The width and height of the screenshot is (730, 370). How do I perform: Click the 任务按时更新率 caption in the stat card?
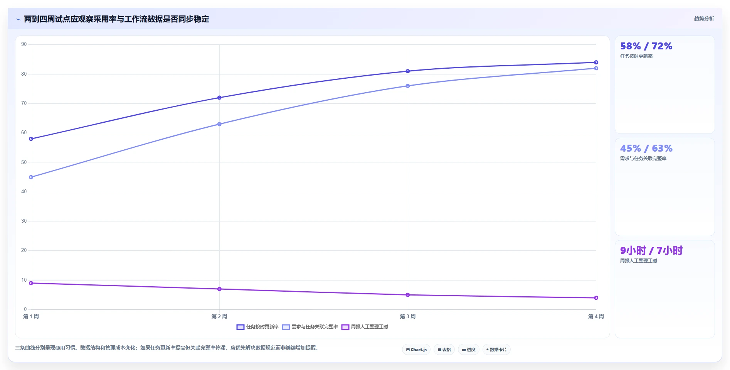636,56
